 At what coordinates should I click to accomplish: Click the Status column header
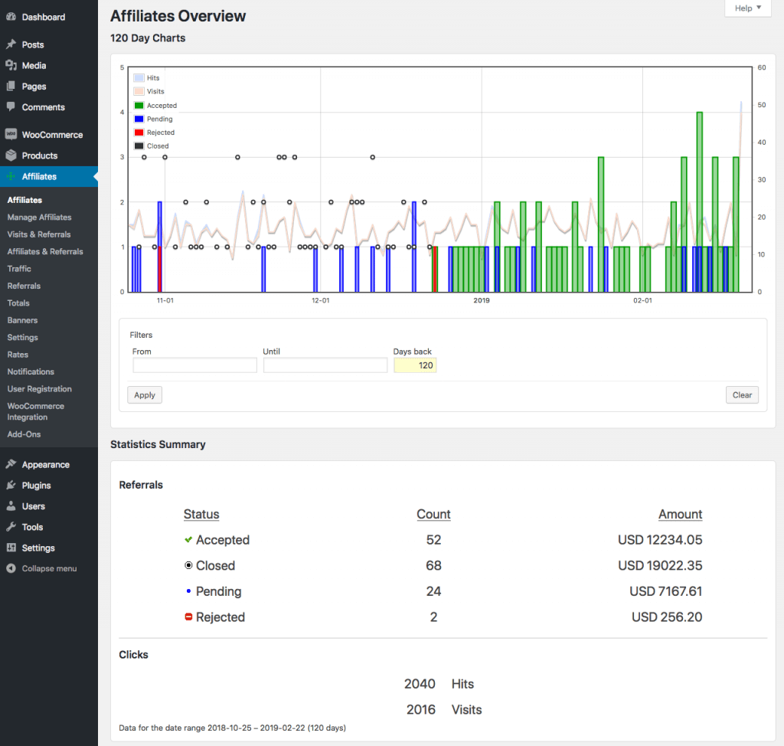tap(201, 514)
